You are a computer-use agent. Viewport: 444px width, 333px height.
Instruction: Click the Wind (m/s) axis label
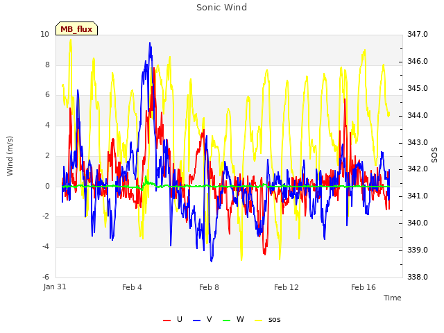[10, 156]
